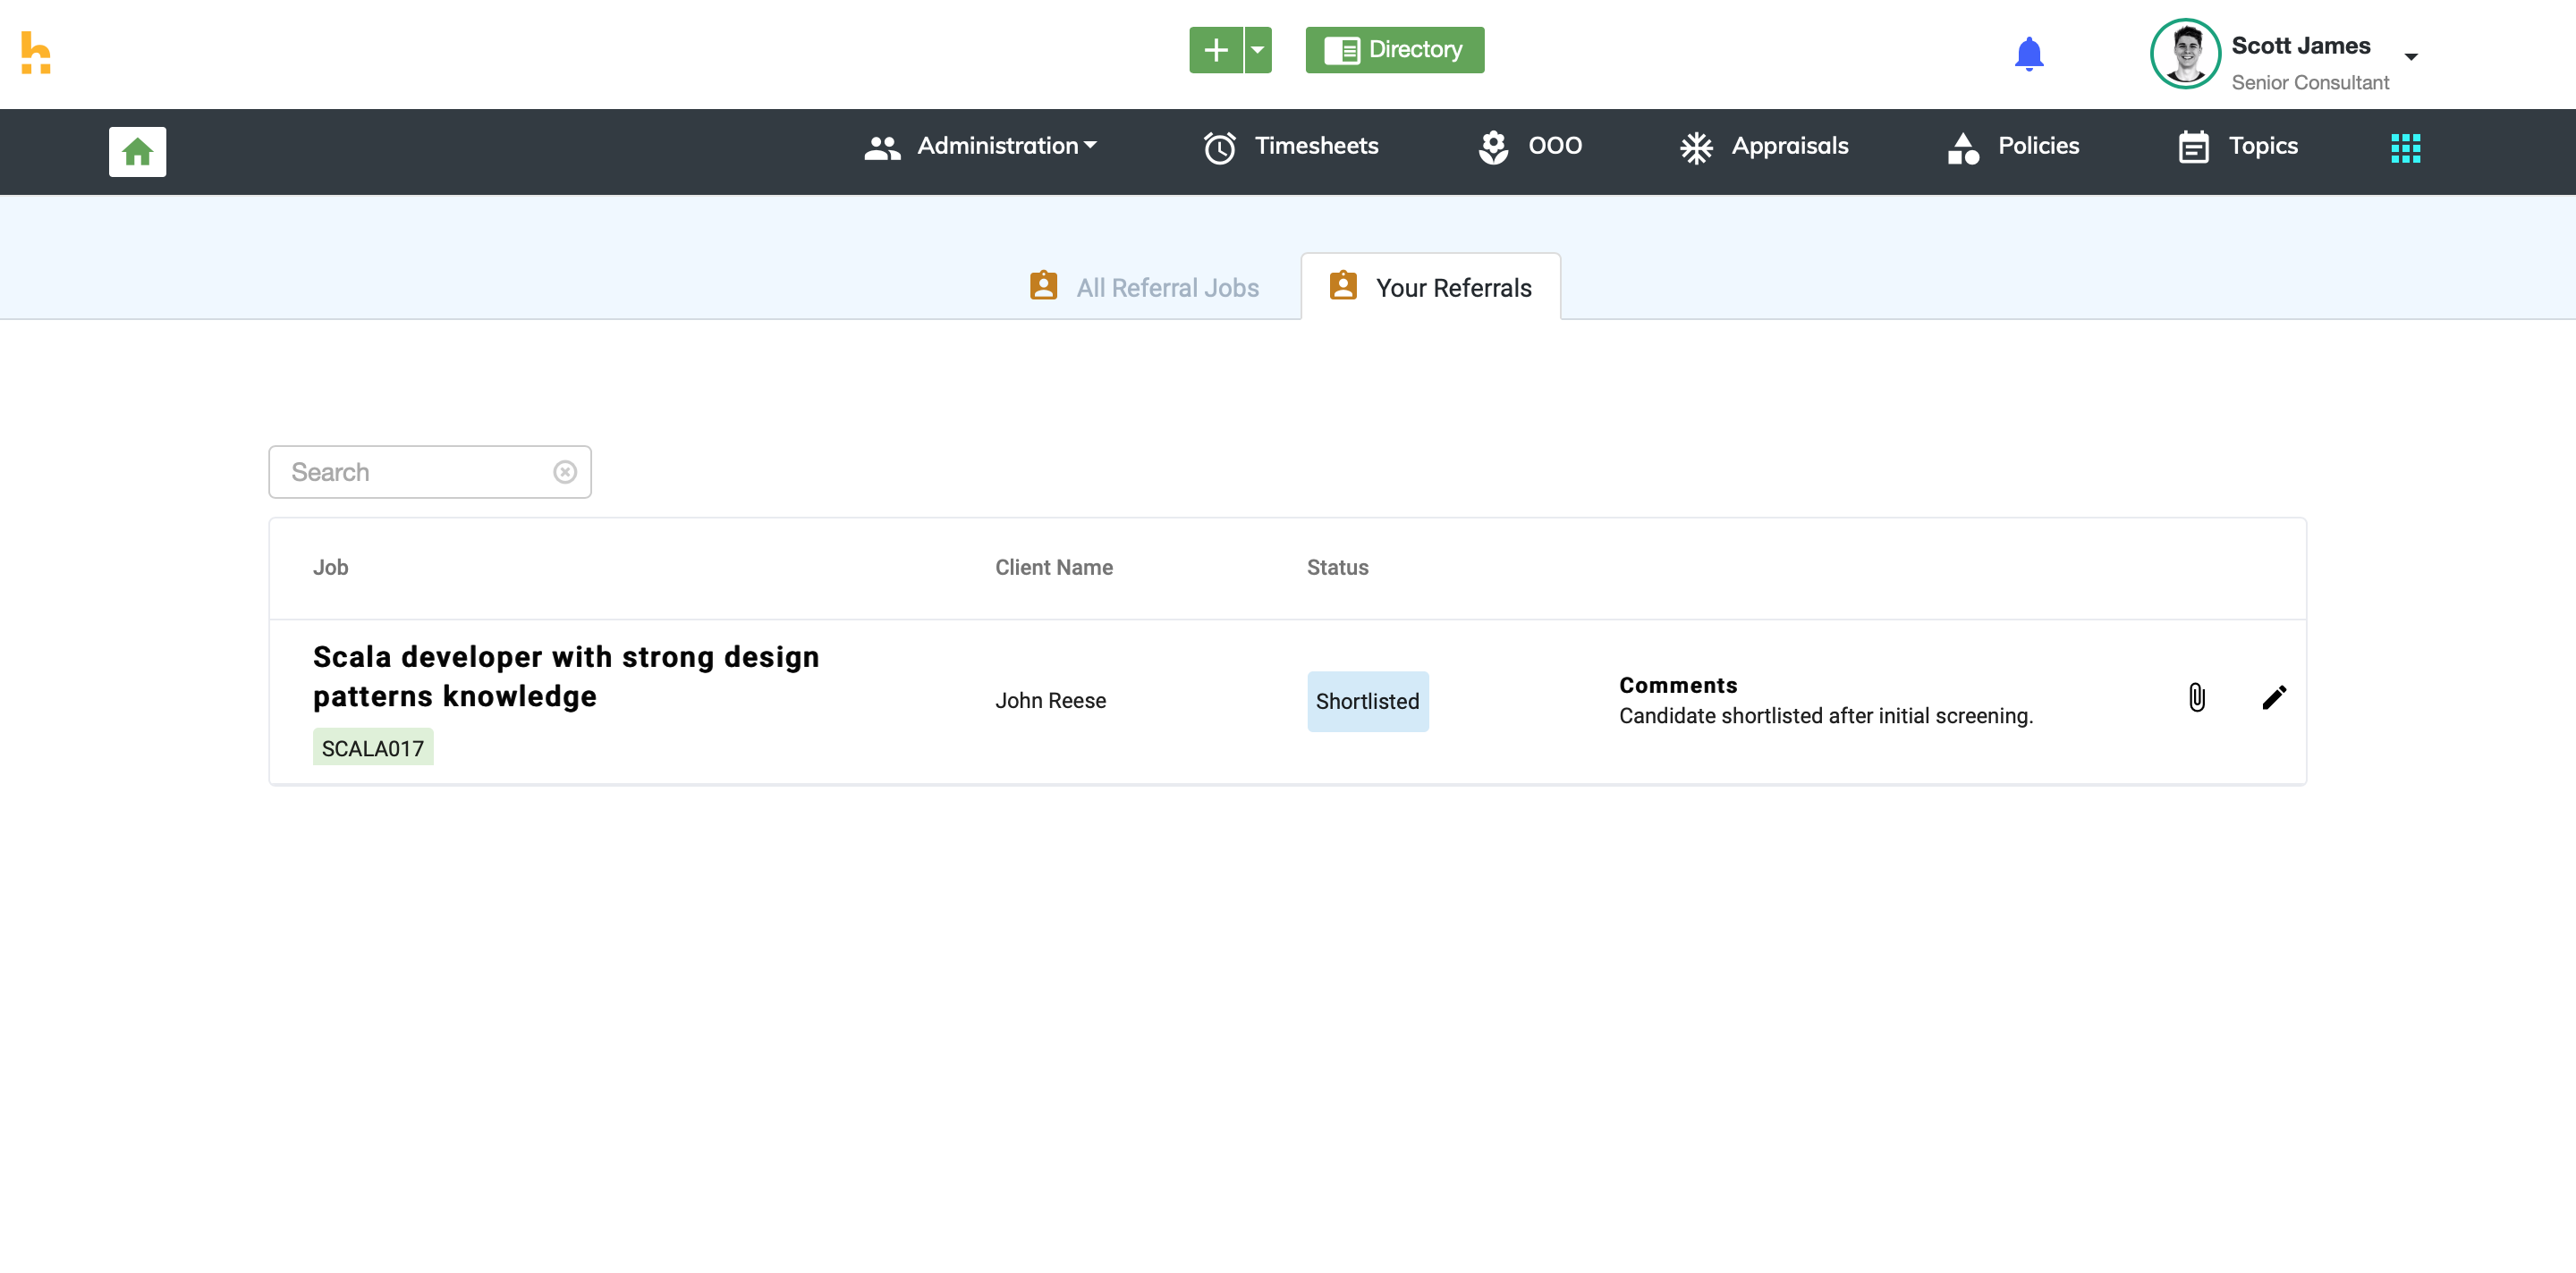Open the Directory
Screen dimensions: 2576x1273
pos(1394,50)
